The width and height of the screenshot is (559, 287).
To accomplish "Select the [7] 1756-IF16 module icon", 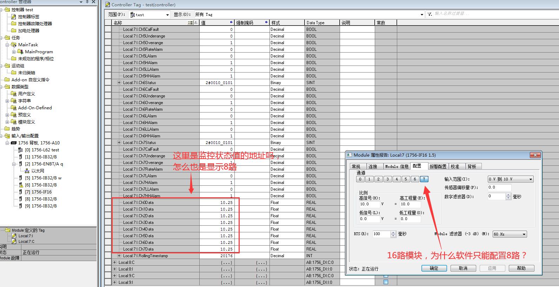I will tap(20, 192).
